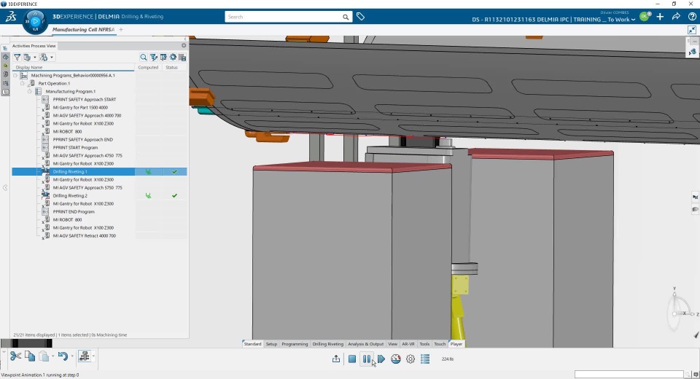The image size is (700, 379).
Task: Stop the simulation playback
Action: pyautogui.click(x=352, y=359)
